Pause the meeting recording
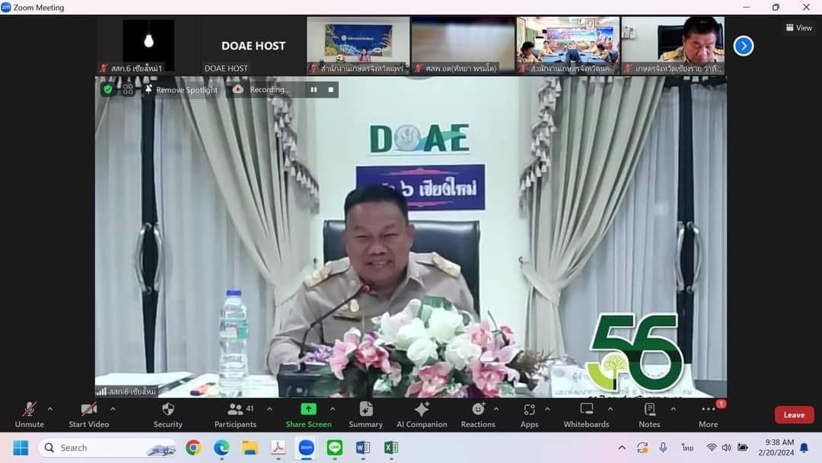This screenshot has width=822, height=463. (x=314, y=90)
